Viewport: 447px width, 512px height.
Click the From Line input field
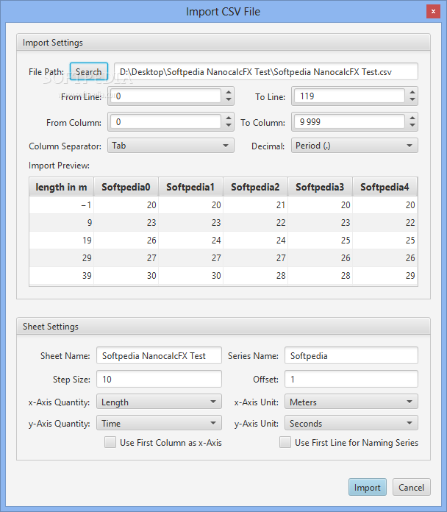tap(165, 96)
